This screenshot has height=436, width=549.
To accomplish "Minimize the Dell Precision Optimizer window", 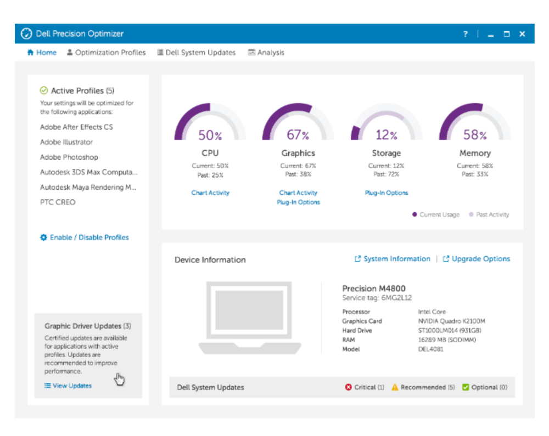I will pyautogui.click(x=490, y=35).
